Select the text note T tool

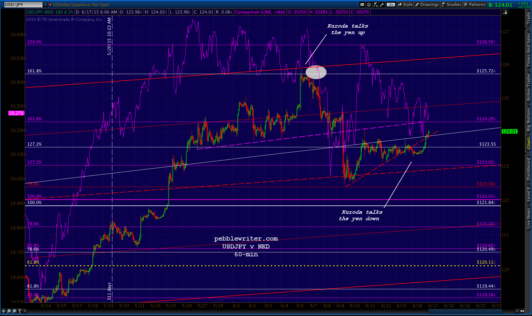tap(19, 311)
